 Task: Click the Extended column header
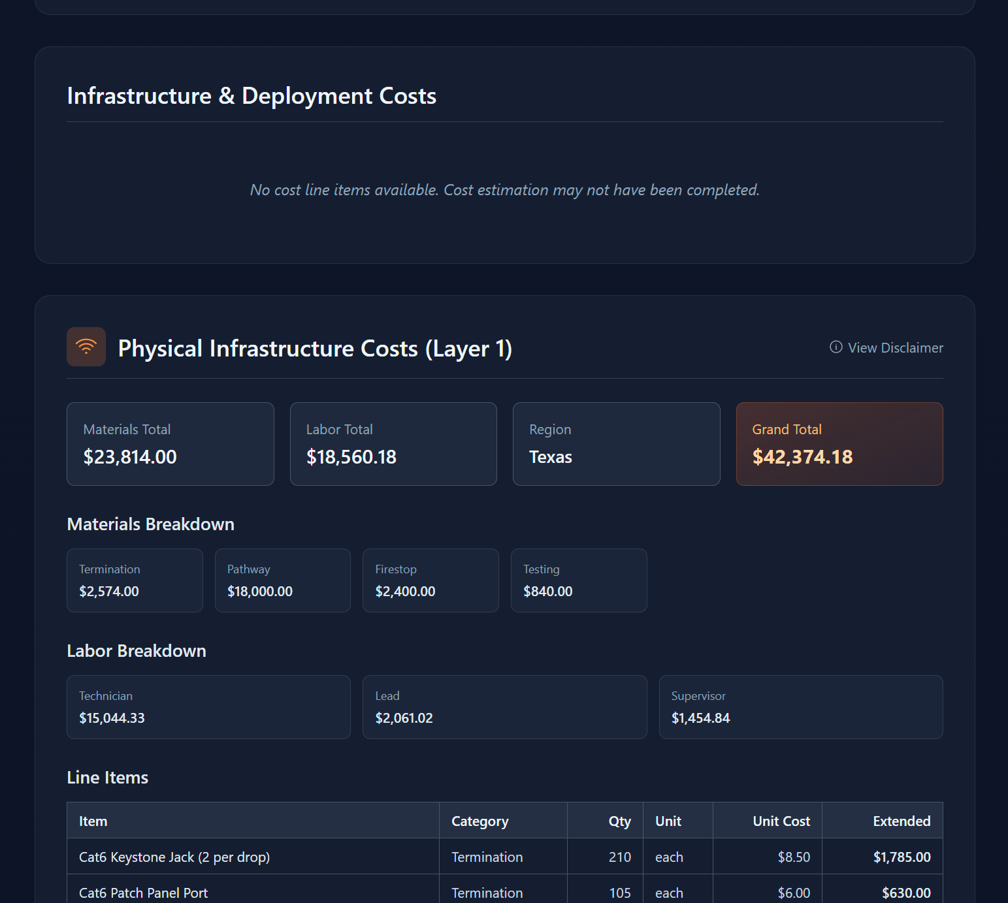[x=902, y=821]
